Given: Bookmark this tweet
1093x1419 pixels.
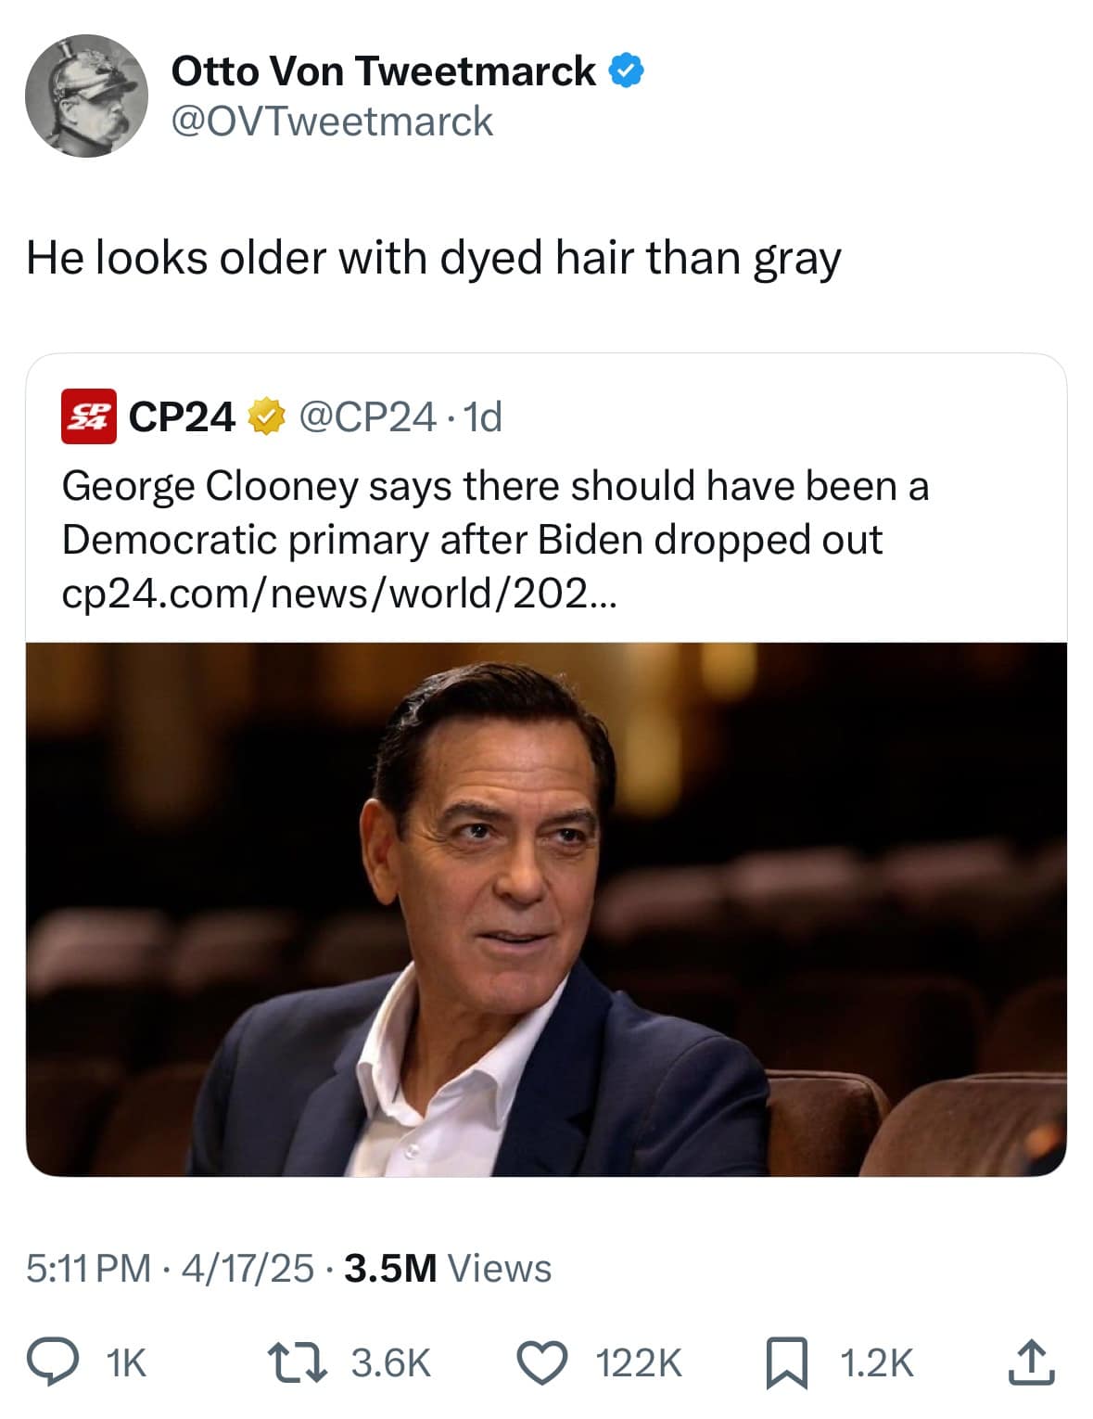Looking at the screenshot, I should (x=787, y=1363).
